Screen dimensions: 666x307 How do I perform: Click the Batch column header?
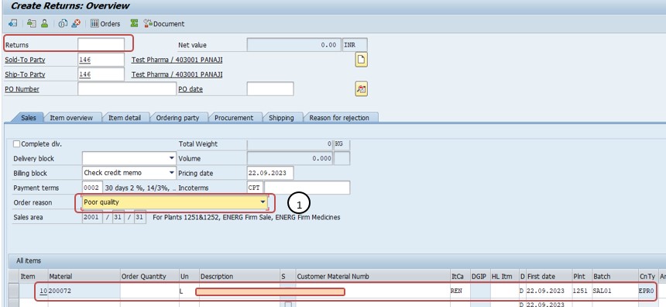click(x=615, y=277)
